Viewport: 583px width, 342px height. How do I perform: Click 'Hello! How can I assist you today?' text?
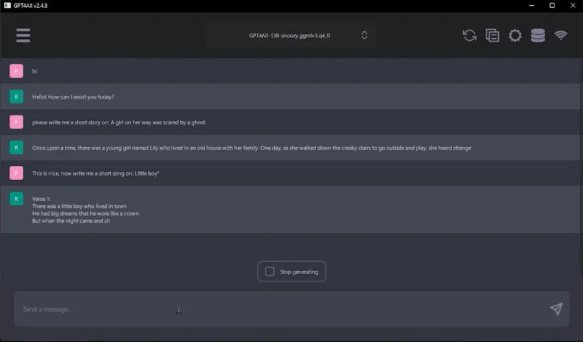pos(73,97)
